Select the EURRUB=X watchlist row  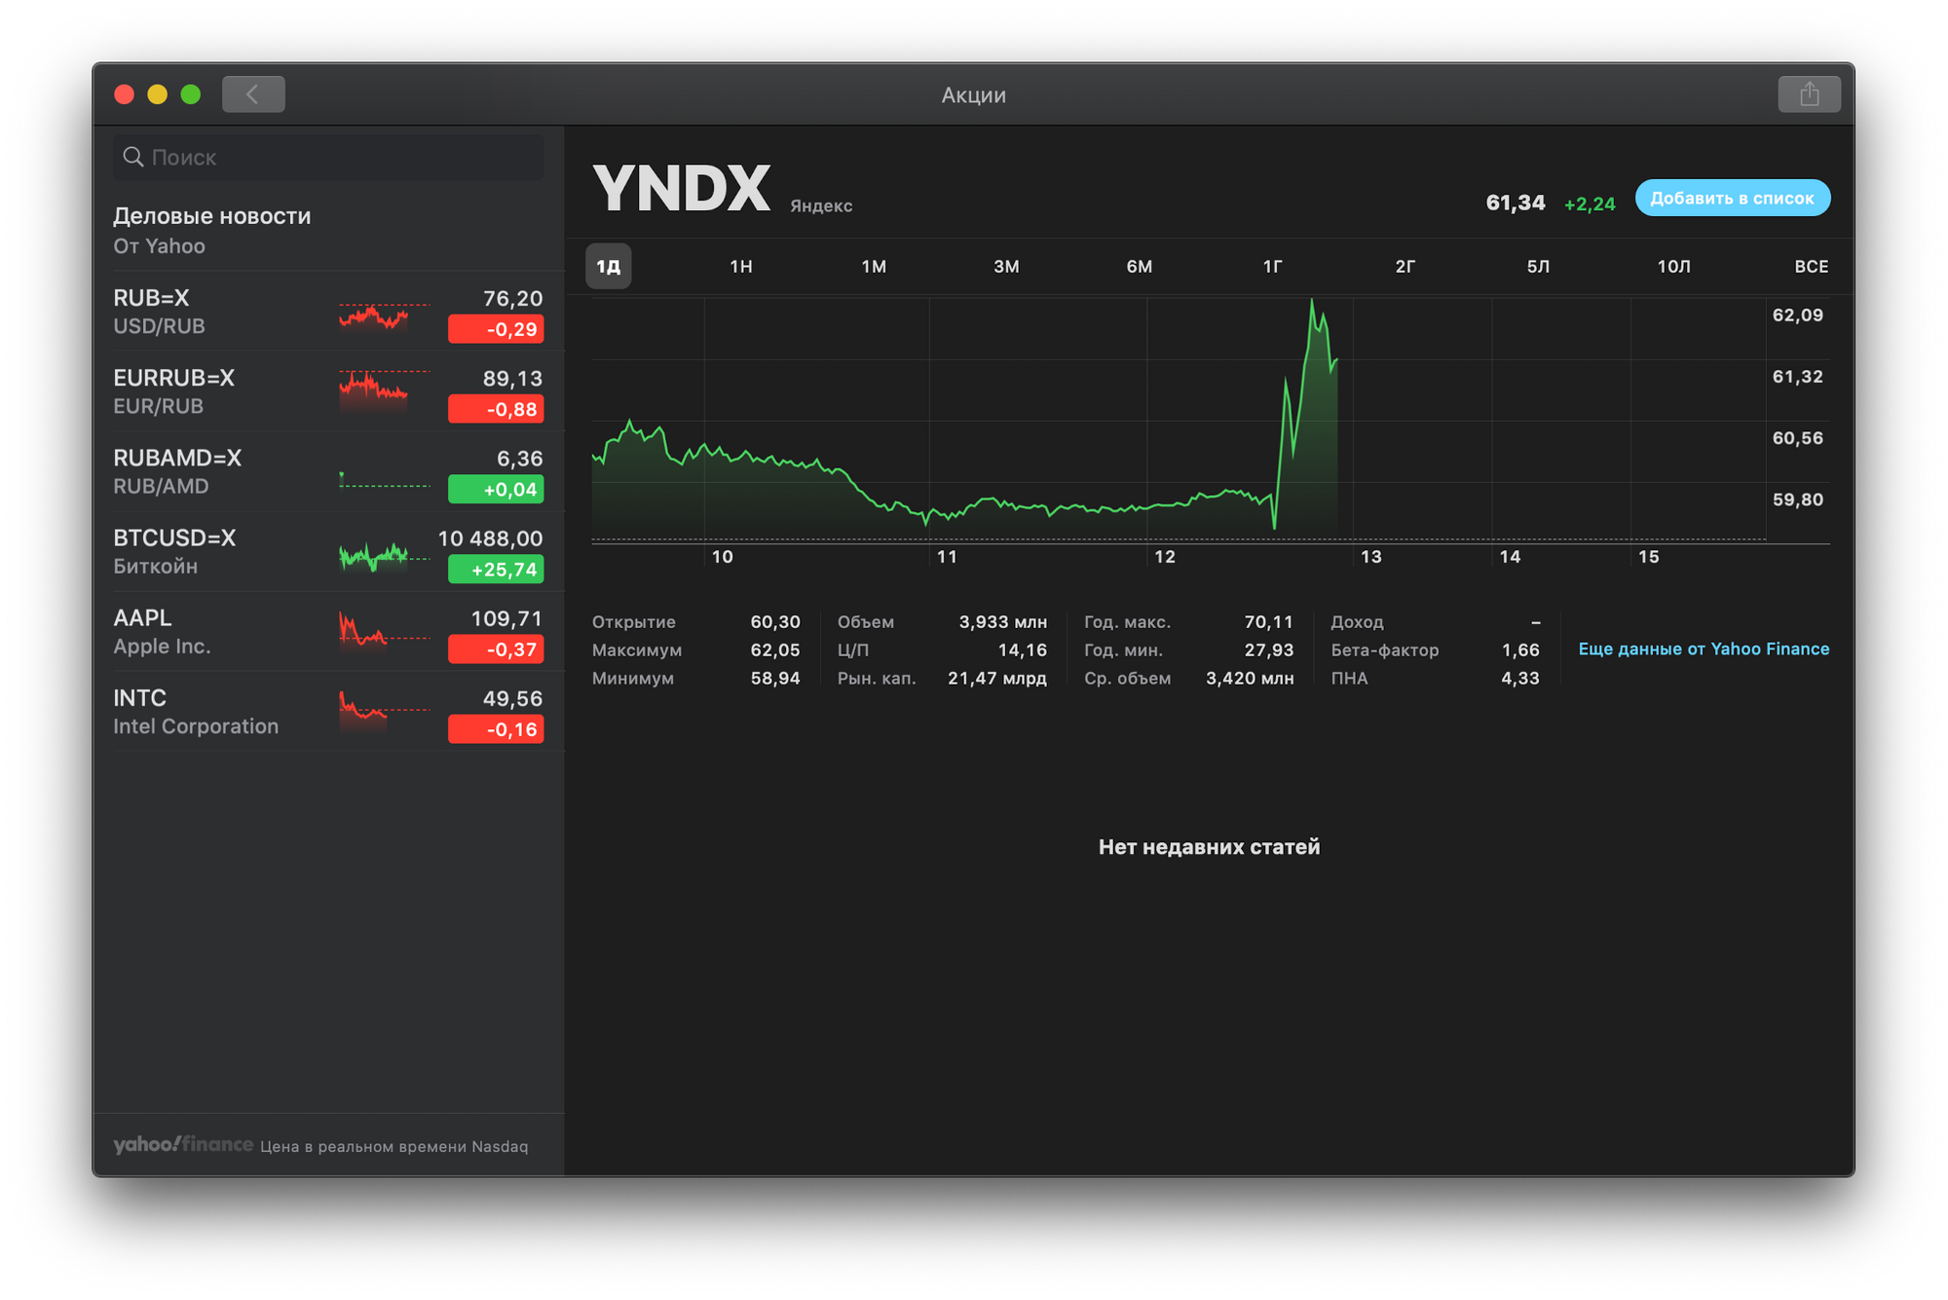coord(329,391)
